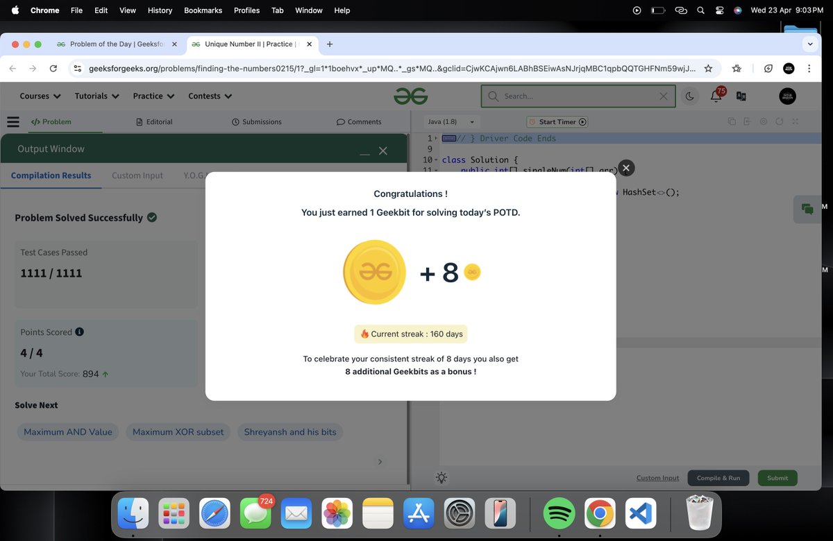Viewport: 833px width, 541px height.
Task: Open the user profile avatar
Action: [787, 96]
